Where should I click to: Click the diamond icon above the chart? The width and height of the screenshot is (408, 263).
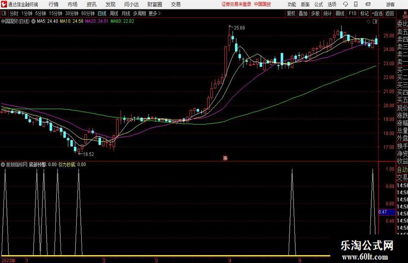pyautogui.click(x=368, y=22)
